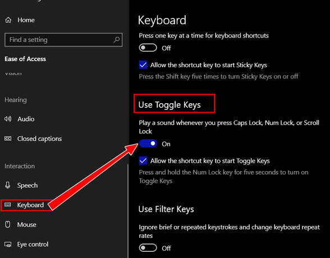Enable the Filter Keys toggle switch
Viewport: 330px width, 258px height.
tap(148, 248)
